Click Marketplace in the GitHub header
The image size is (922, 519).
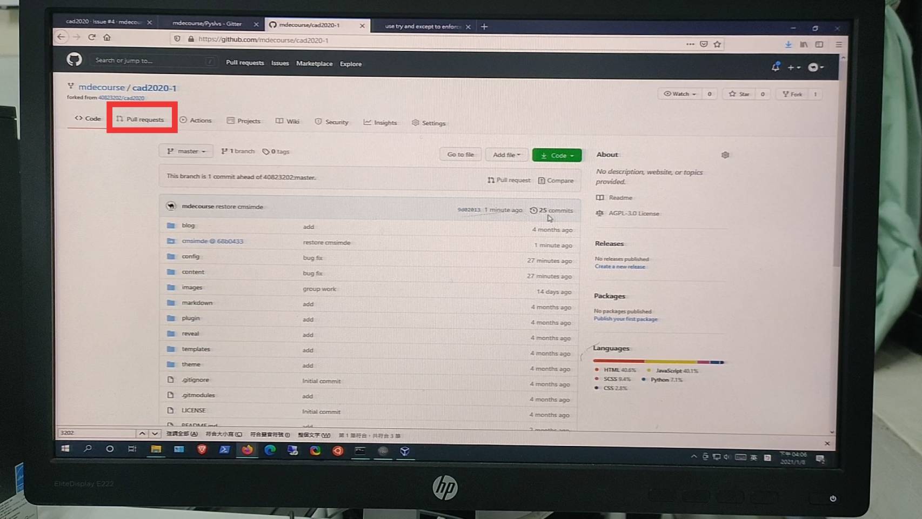coord(315,64)
